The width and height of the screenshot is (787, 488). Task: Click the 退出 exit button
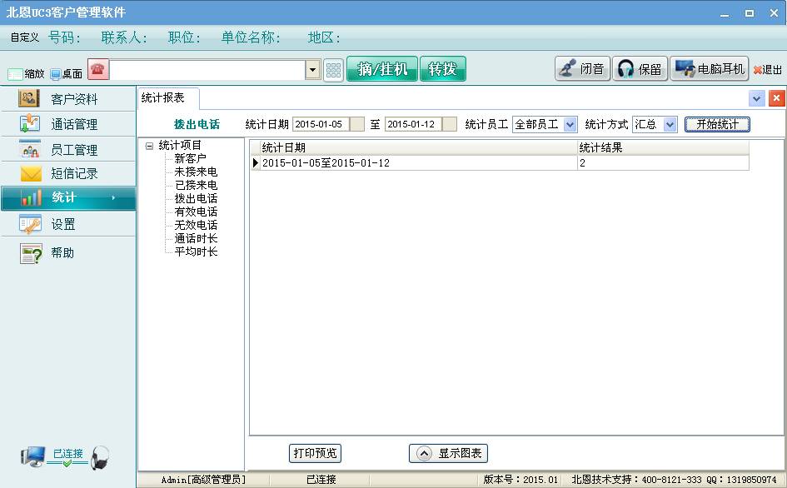click(768, 70)
